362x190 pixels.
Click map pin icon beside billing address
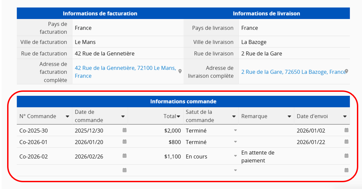[x=180, y=71]
